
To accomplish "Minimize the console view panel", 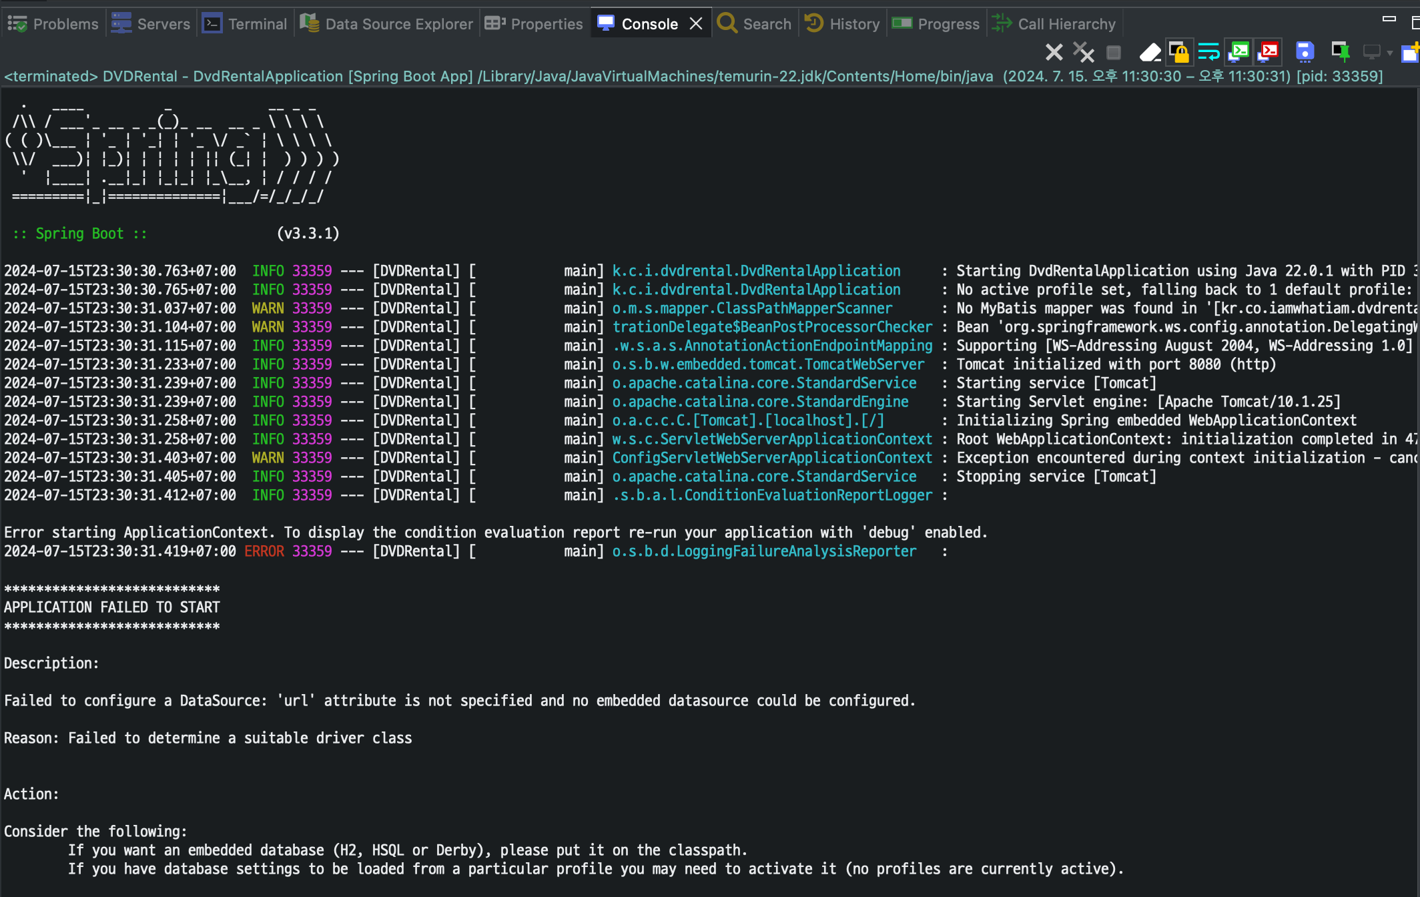I will (1389, 20).
